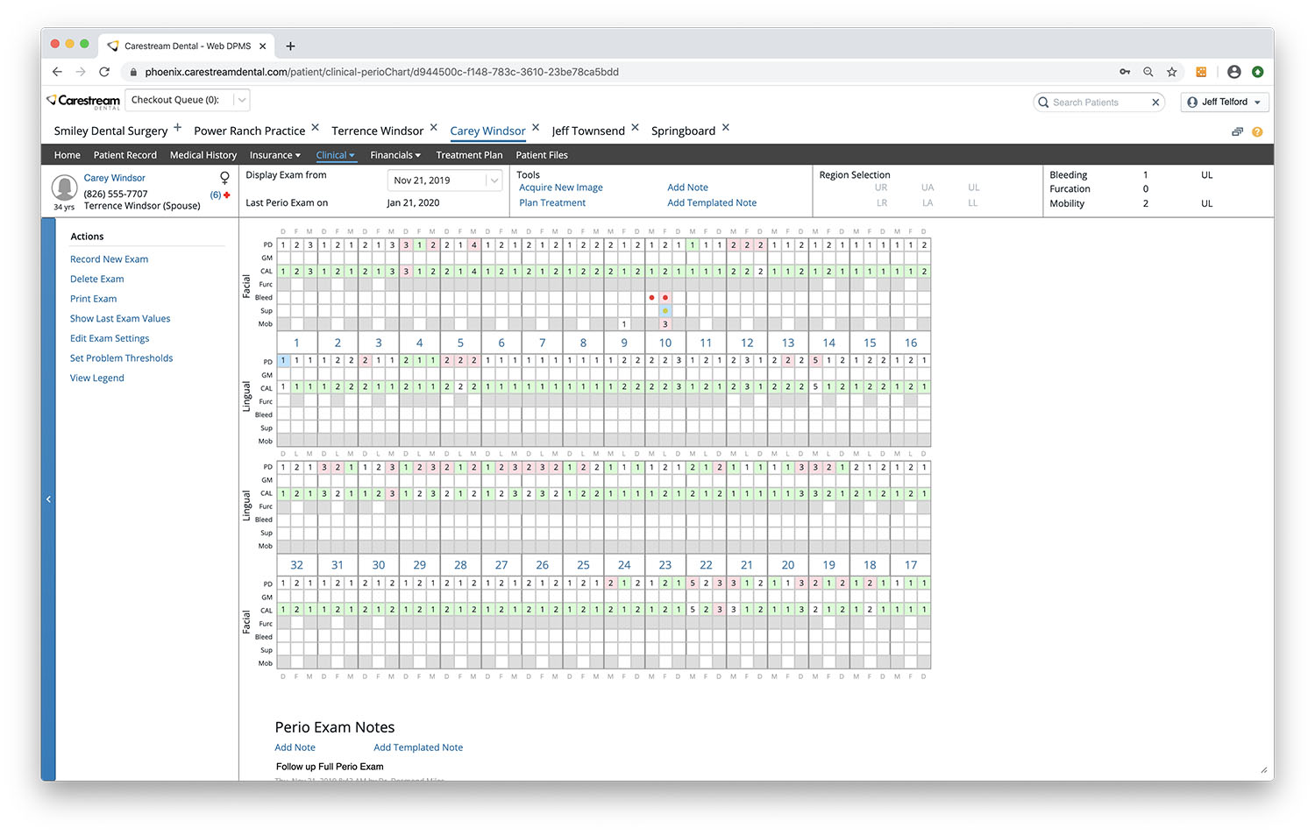The image size is (1315, 835).
Task: Click Delete Exam action
Action: 96,280
